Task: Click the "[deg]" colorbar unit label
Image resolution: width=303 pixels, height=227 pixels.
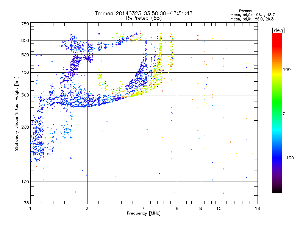Action: (278, 30)
